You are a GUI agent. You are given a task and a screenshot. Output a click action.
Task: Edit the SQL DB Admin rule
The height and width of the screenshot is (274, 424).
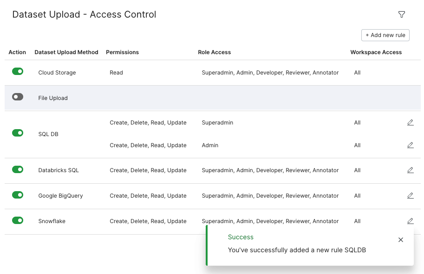click(410, 145)
